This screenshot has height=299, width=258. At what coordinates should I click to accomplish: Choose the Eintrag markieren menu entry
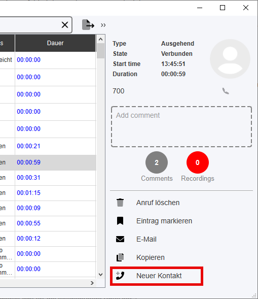point(164,221)
